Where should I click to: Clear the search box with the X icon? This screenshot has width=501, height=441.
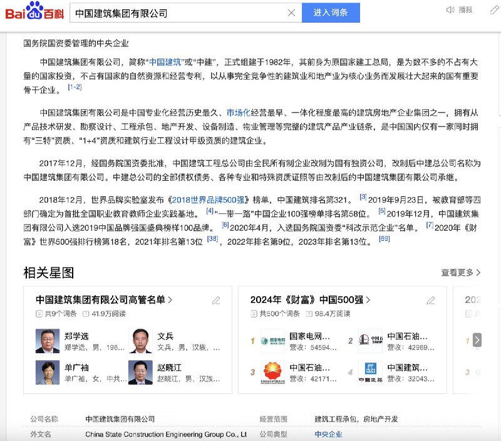click(x=291, y=13)
